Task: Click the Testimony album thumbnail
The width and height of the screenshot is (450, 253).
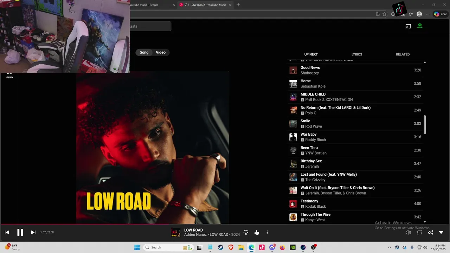Action: point(293,204)
